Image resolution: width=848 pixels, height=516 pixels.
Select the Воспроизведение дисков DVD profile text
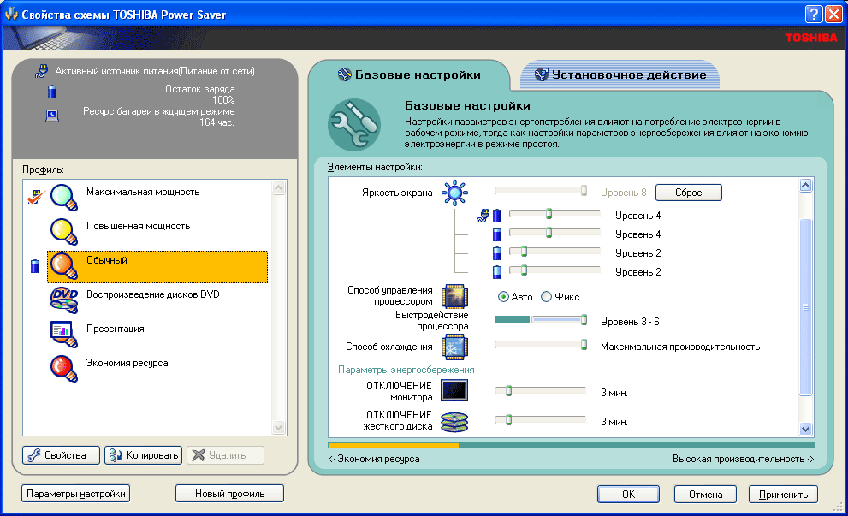point(153,294)
